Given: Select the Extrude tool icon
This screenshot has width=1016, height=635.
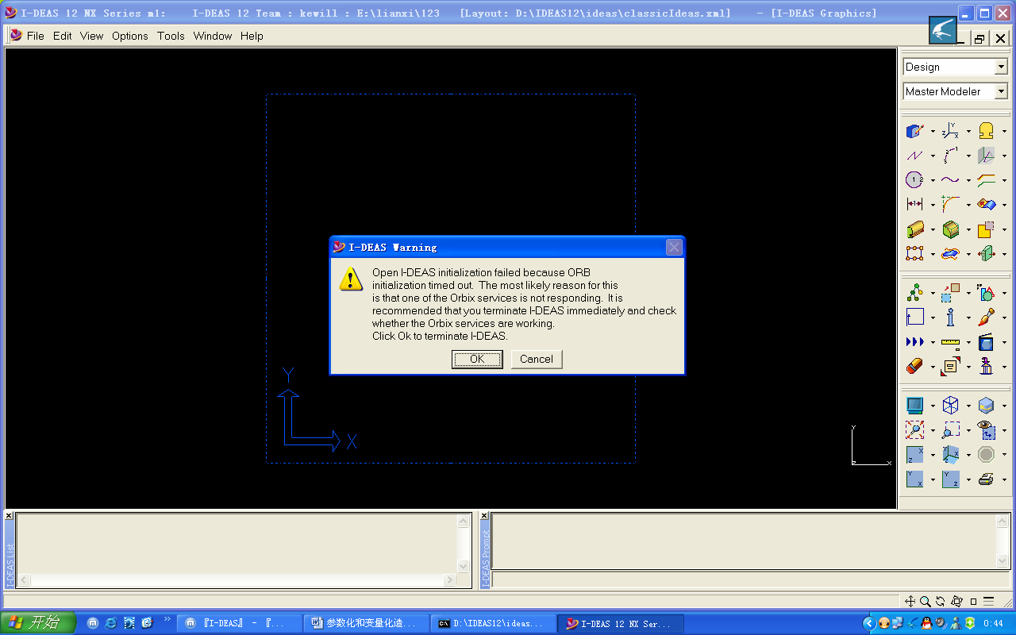Looking at the screenshot, I should (915, 230).
